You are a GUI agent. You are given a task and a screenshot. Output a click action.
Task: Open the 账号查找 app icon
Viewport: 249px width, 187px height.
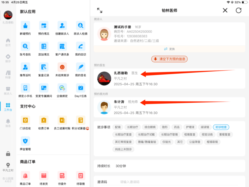pyautogui.click(x=25, y=46)
